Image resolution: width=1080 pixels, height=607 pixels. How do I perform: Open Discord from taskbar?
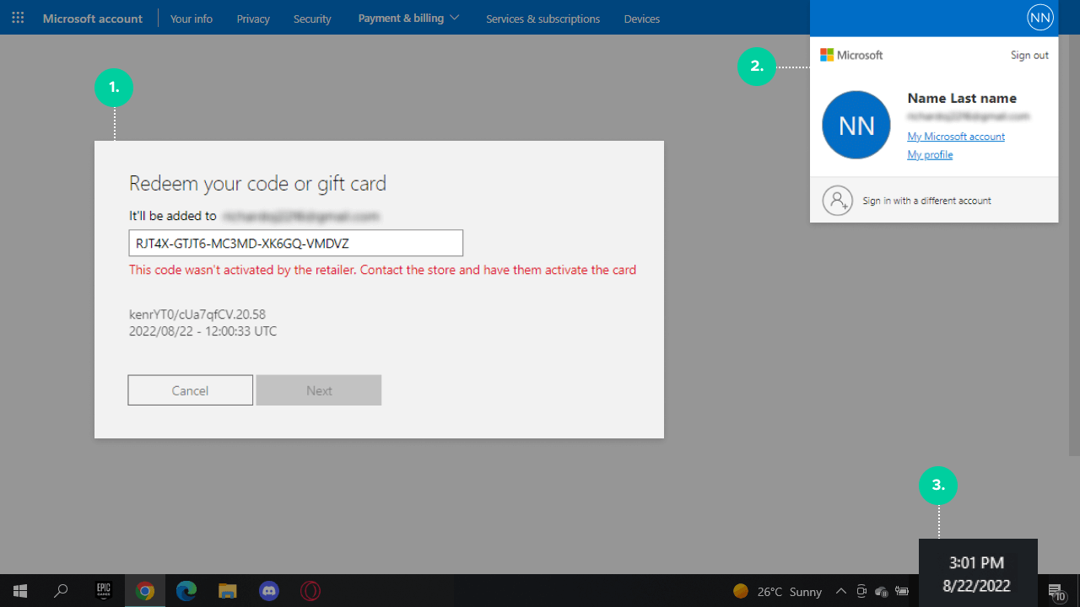click(x=269, y=591)
